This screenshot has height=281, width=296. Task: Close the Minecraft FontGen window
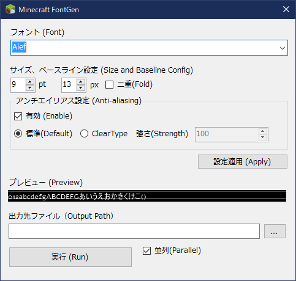286,9
